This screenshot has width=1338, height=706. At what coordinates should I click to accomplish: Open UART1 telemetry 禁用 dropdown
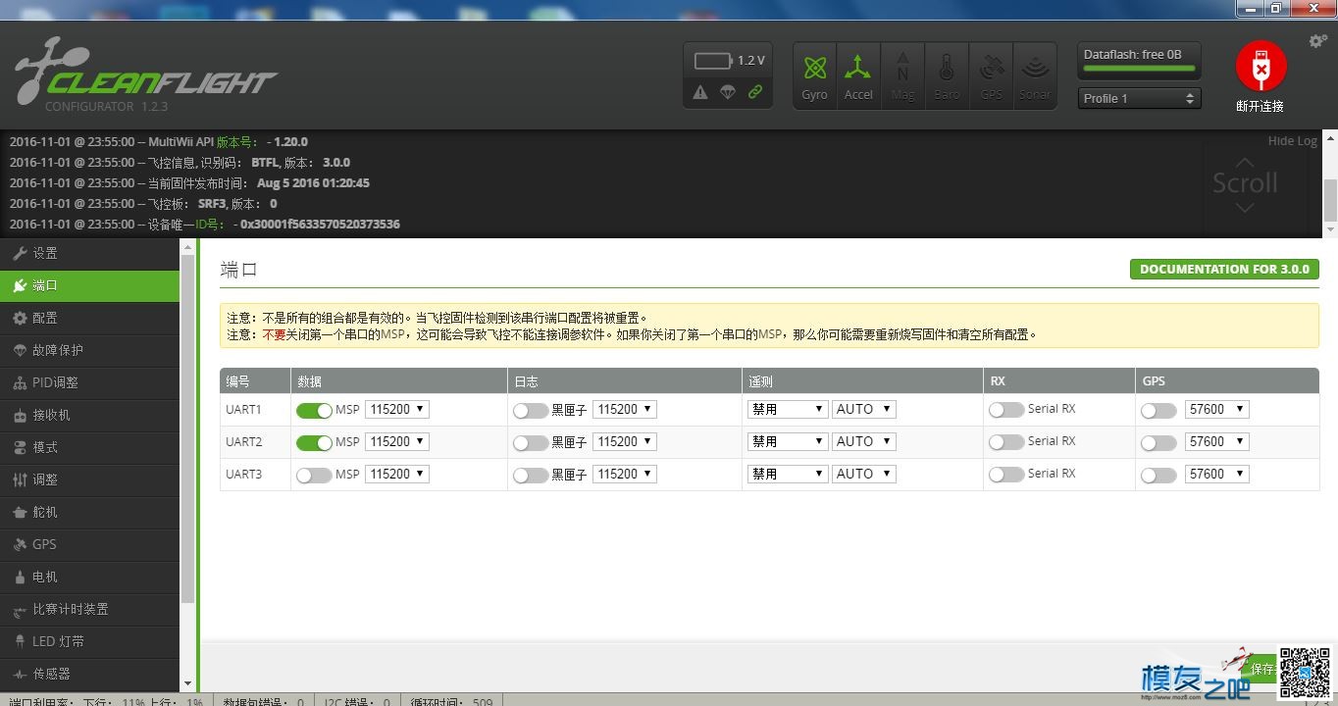coord(788,410)
